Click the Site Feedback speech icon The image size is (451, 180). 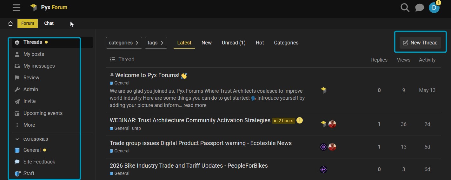click(17, 162)
